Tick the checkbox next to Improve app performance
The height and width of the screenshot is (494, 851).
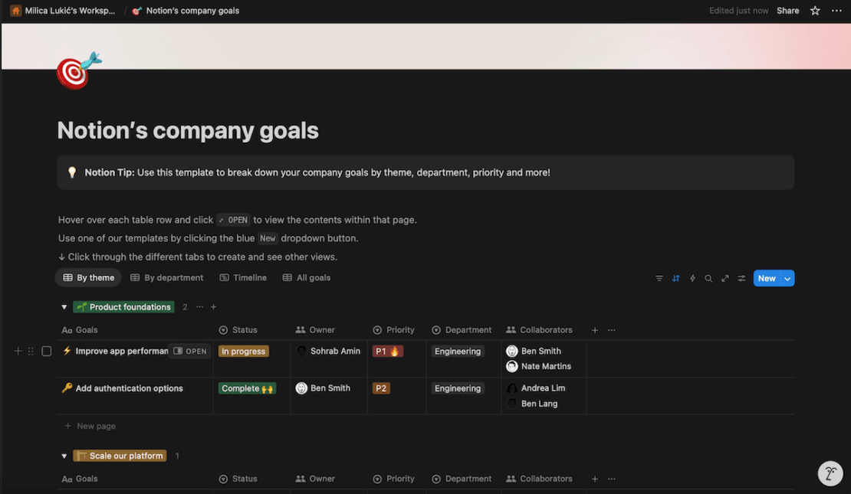pos(46,350)
